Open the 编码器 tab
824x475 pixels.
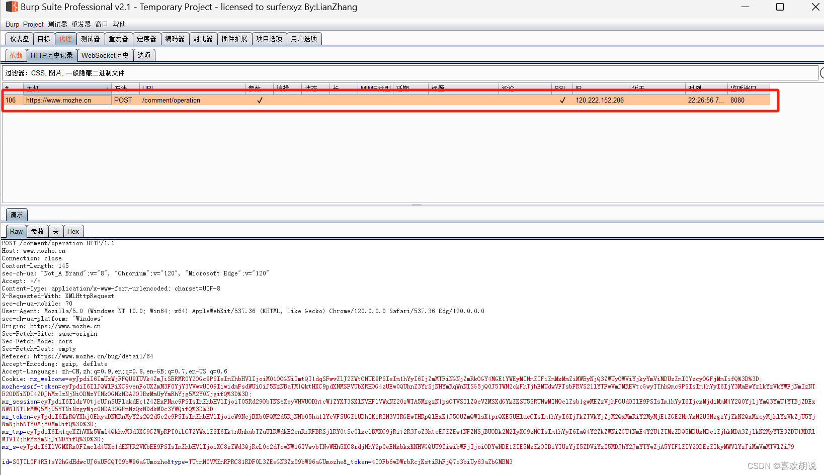[x=175, y=38]
